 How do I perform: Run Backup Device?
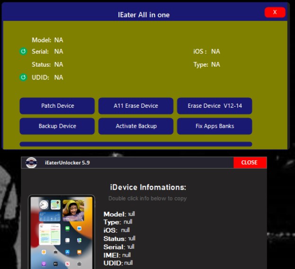click(x=57, y=126)
